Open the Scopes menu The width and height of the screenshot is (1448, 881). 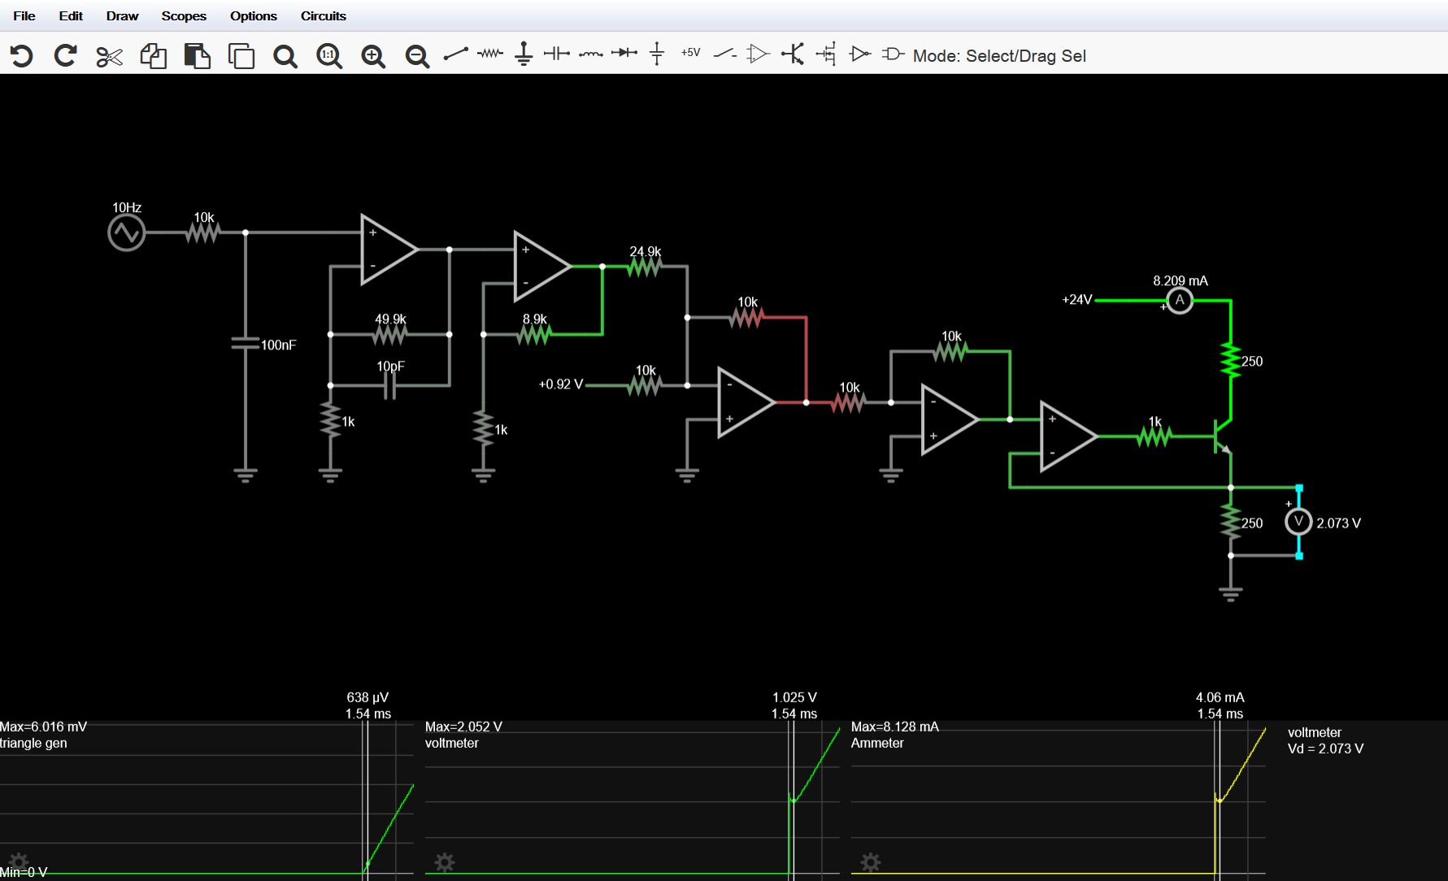(183, 15)
